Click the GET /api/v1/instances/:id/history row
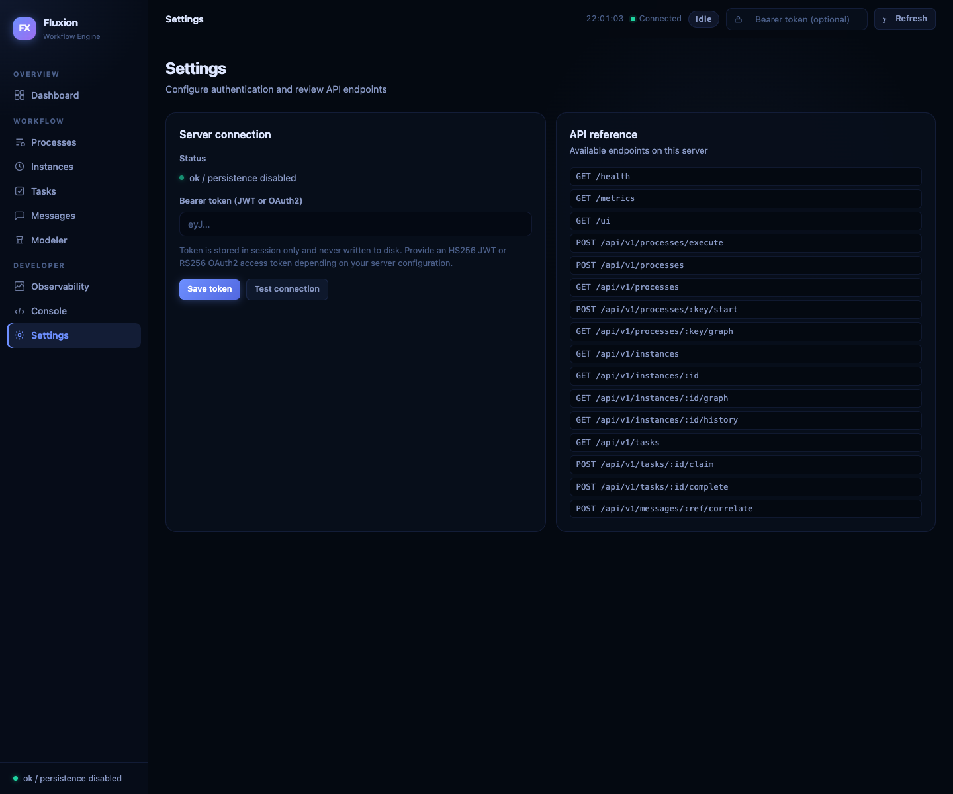The height and width of the screenshot is (794, 953). click(746, 420)
